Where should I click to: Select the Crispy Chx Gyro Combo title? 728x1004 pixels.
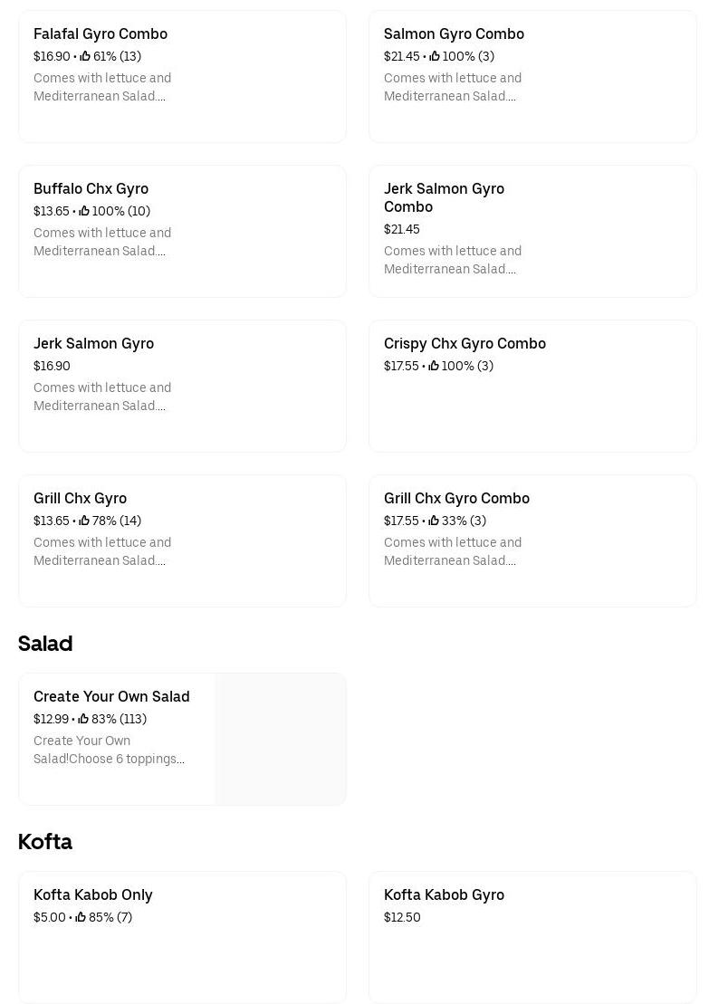pyautogui.click(x=465, y=343)
